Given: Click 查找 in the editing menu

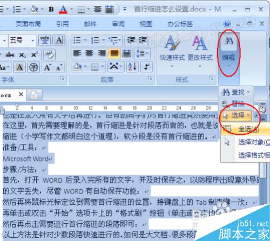Looking at the screenshot, I should click(236, 92).
